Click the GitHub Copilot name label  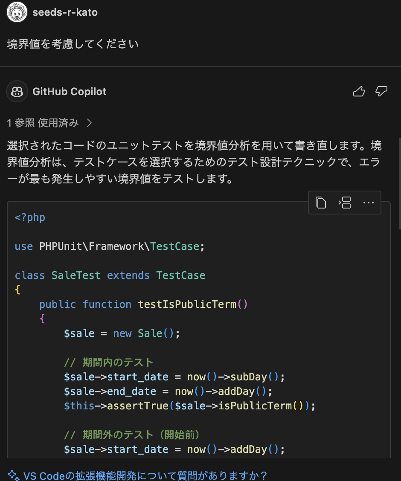70,92
